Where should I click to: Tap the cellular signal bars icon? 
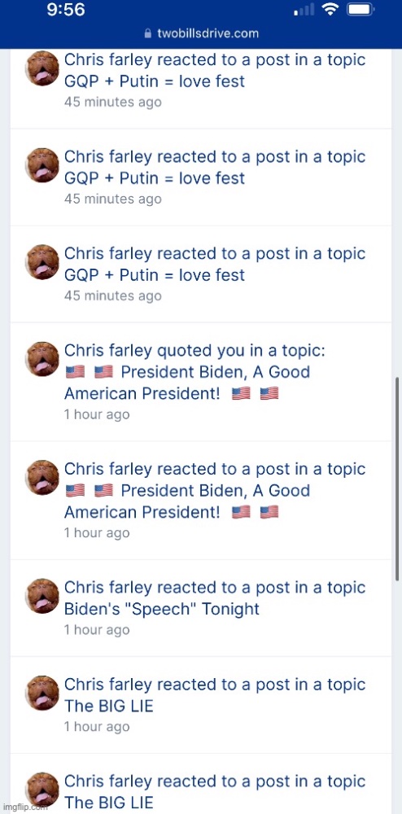coord(304,11)
